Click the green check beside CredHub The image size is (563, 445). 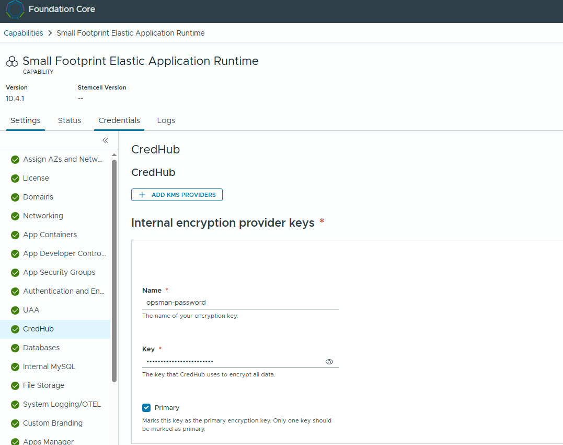(15, 329)
